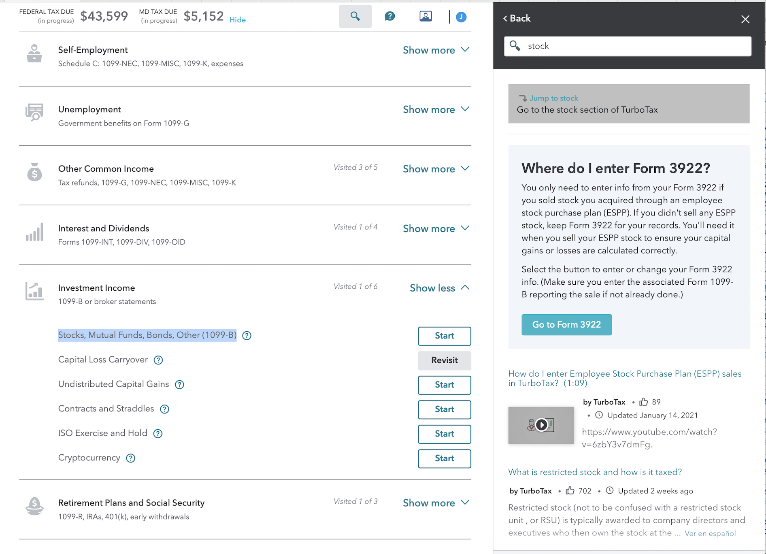Image resolution: width=766 pixels, height=554 pixels.
Task: Start Stocks, Mutual Funds, Bonds, Other (1099-B)
Action: click(x=444, y=336)
